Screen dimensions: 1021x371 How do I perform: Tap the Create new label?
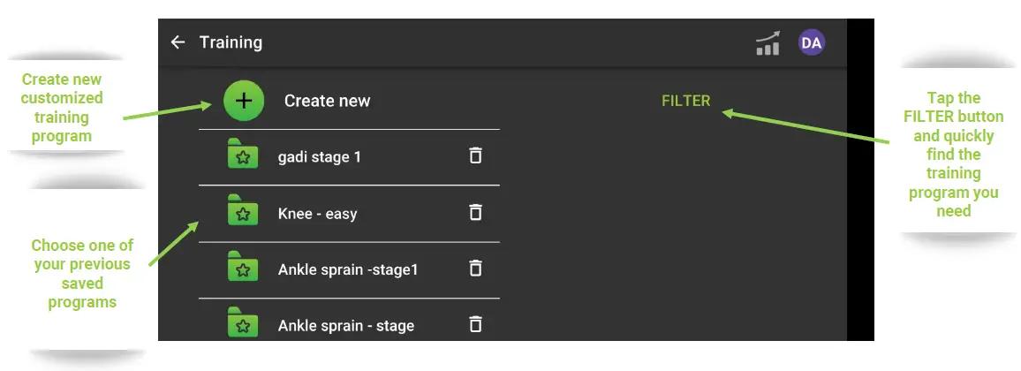click(x=327, y=101)
